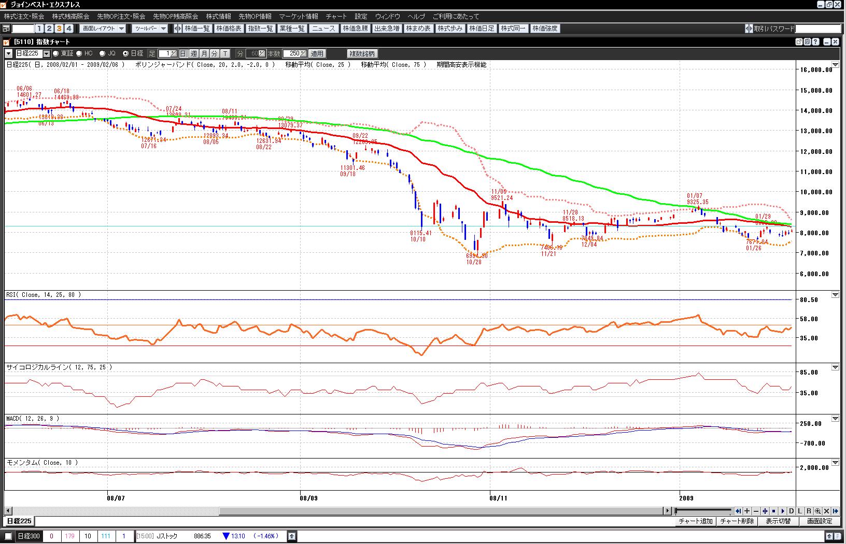
Task: Click the magnifier zoom icon below the chart
Action: coord(817,511)
